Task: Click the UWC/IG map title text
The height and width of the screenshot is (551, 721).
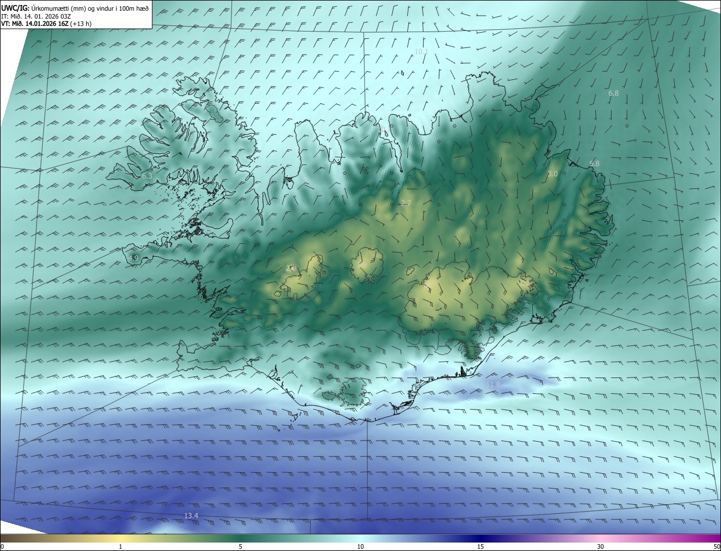Action: pos(75,8)
